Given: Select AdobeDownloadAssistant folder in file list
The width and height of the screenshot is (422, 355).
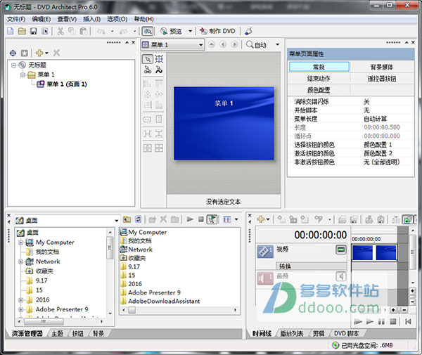Looking at the screenshot, I should 164,301.
